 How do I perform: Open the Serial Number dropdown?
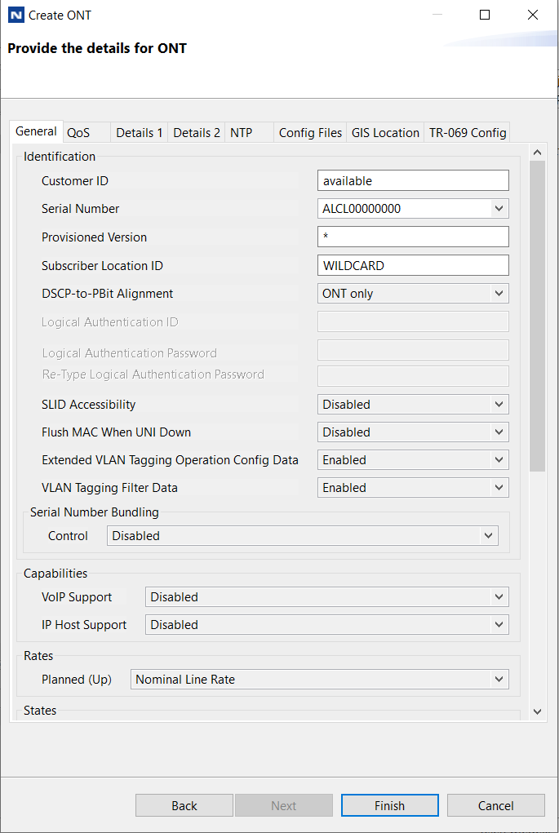tap(413, 208)
